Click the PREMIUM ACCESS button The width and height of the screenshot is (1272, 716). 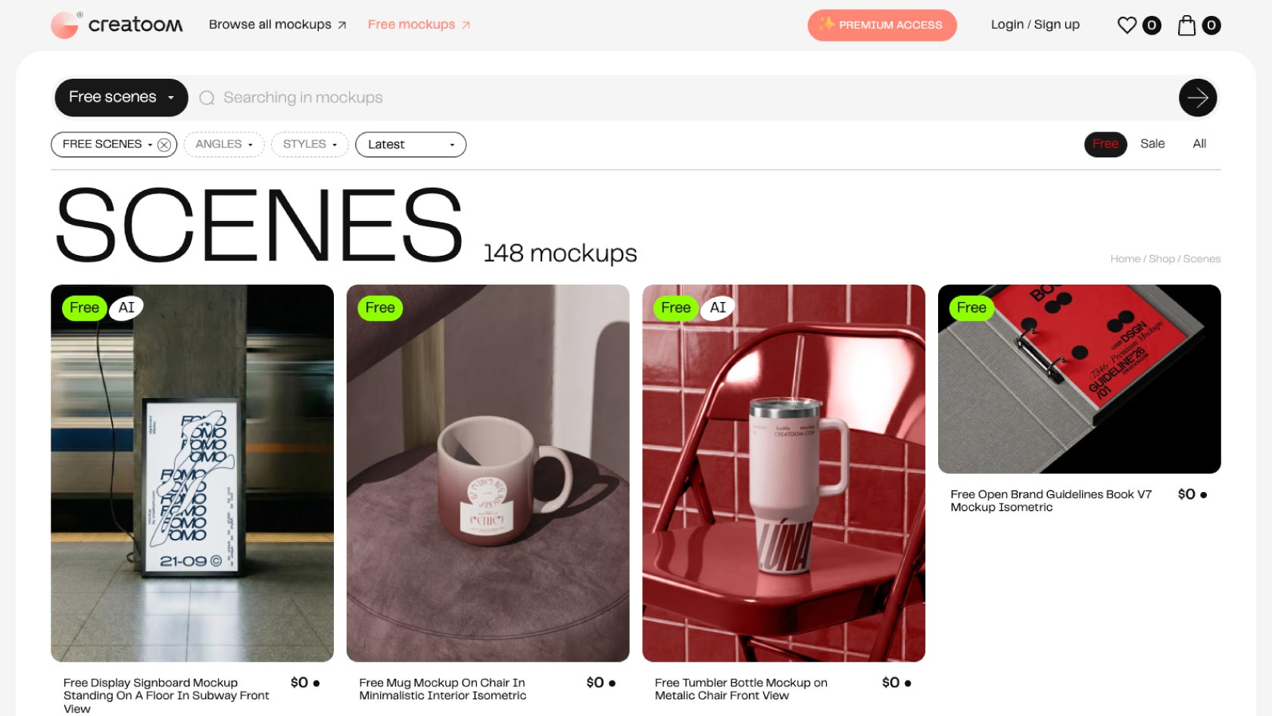882,25
